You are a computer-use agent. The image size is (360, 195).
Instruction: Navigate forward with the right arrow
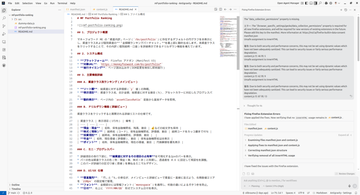230,9
